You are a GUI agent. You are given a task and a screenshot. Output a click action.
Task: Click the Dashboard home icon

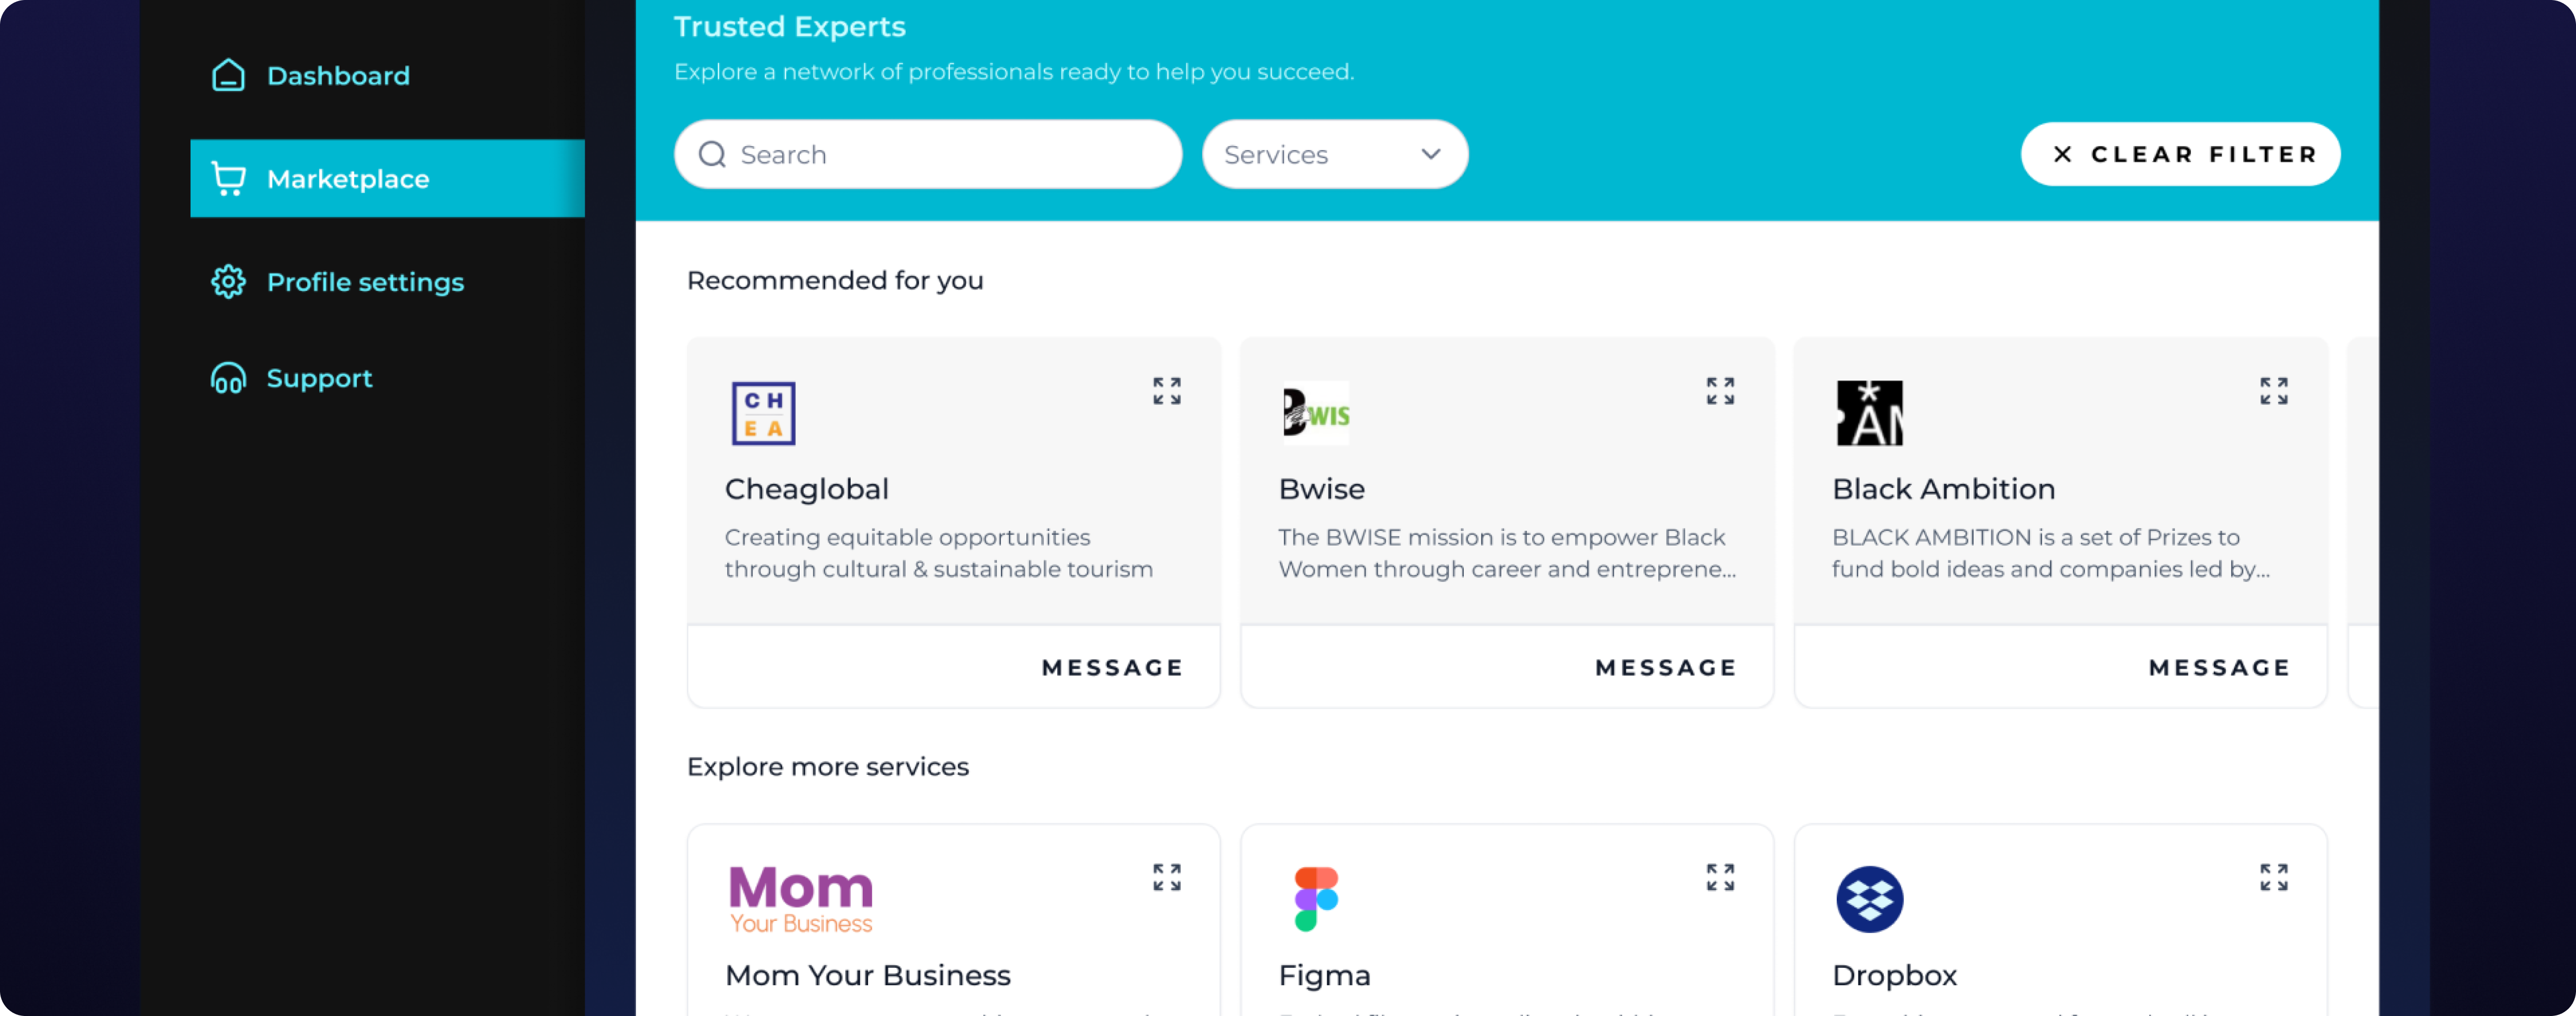(x=228, y=76)
